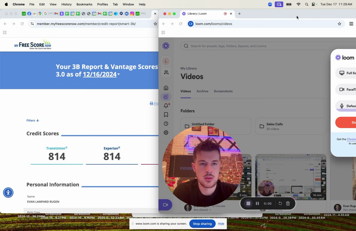Pause the Loom recording

[x=257, y=203]
